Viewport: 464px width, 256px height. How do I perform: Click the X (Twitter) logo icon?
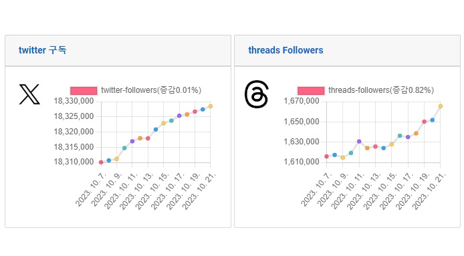coord(29,94)
